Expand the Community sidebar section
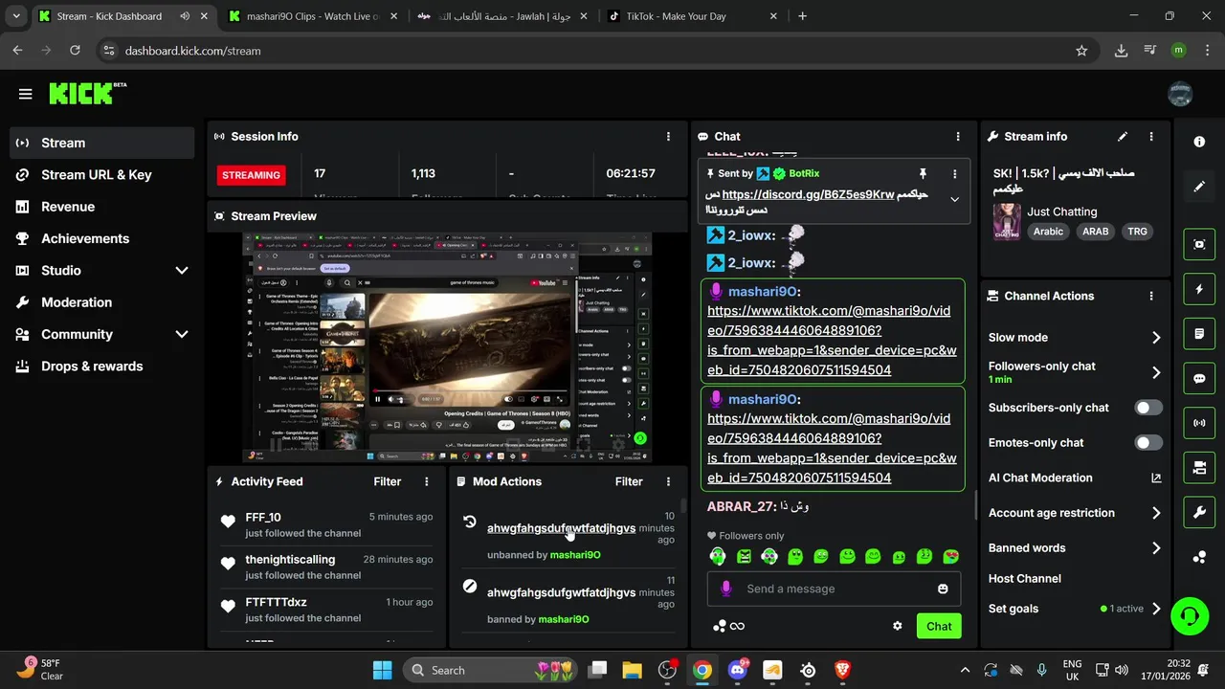The height and width of the screenshot is (689, 1225). pos(182,334)
